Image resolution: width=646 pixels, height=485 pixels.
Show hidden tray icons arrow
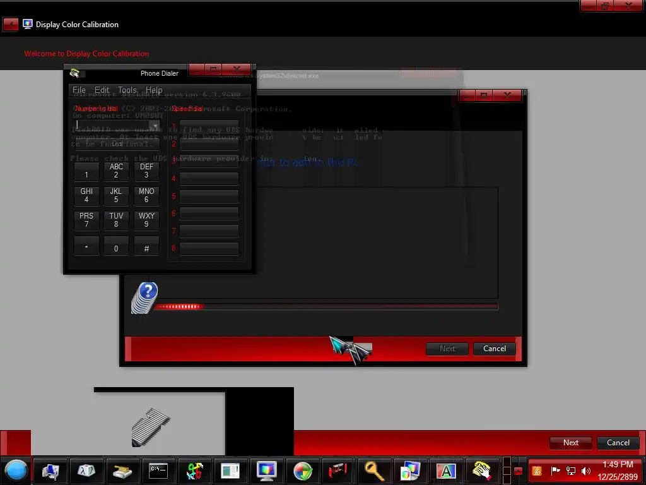coord(519,471)
